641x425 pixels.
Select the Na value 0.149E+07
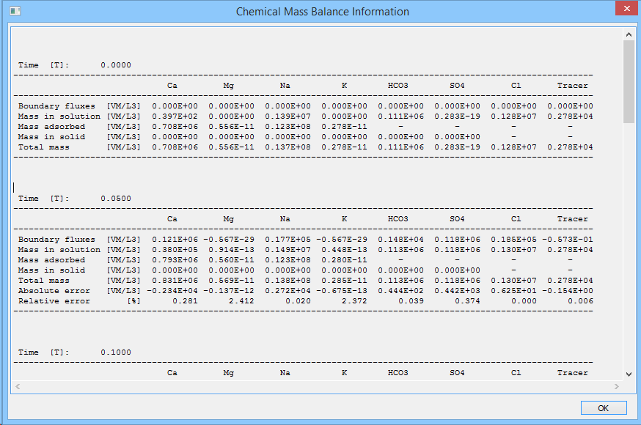[x=287, y=249]
